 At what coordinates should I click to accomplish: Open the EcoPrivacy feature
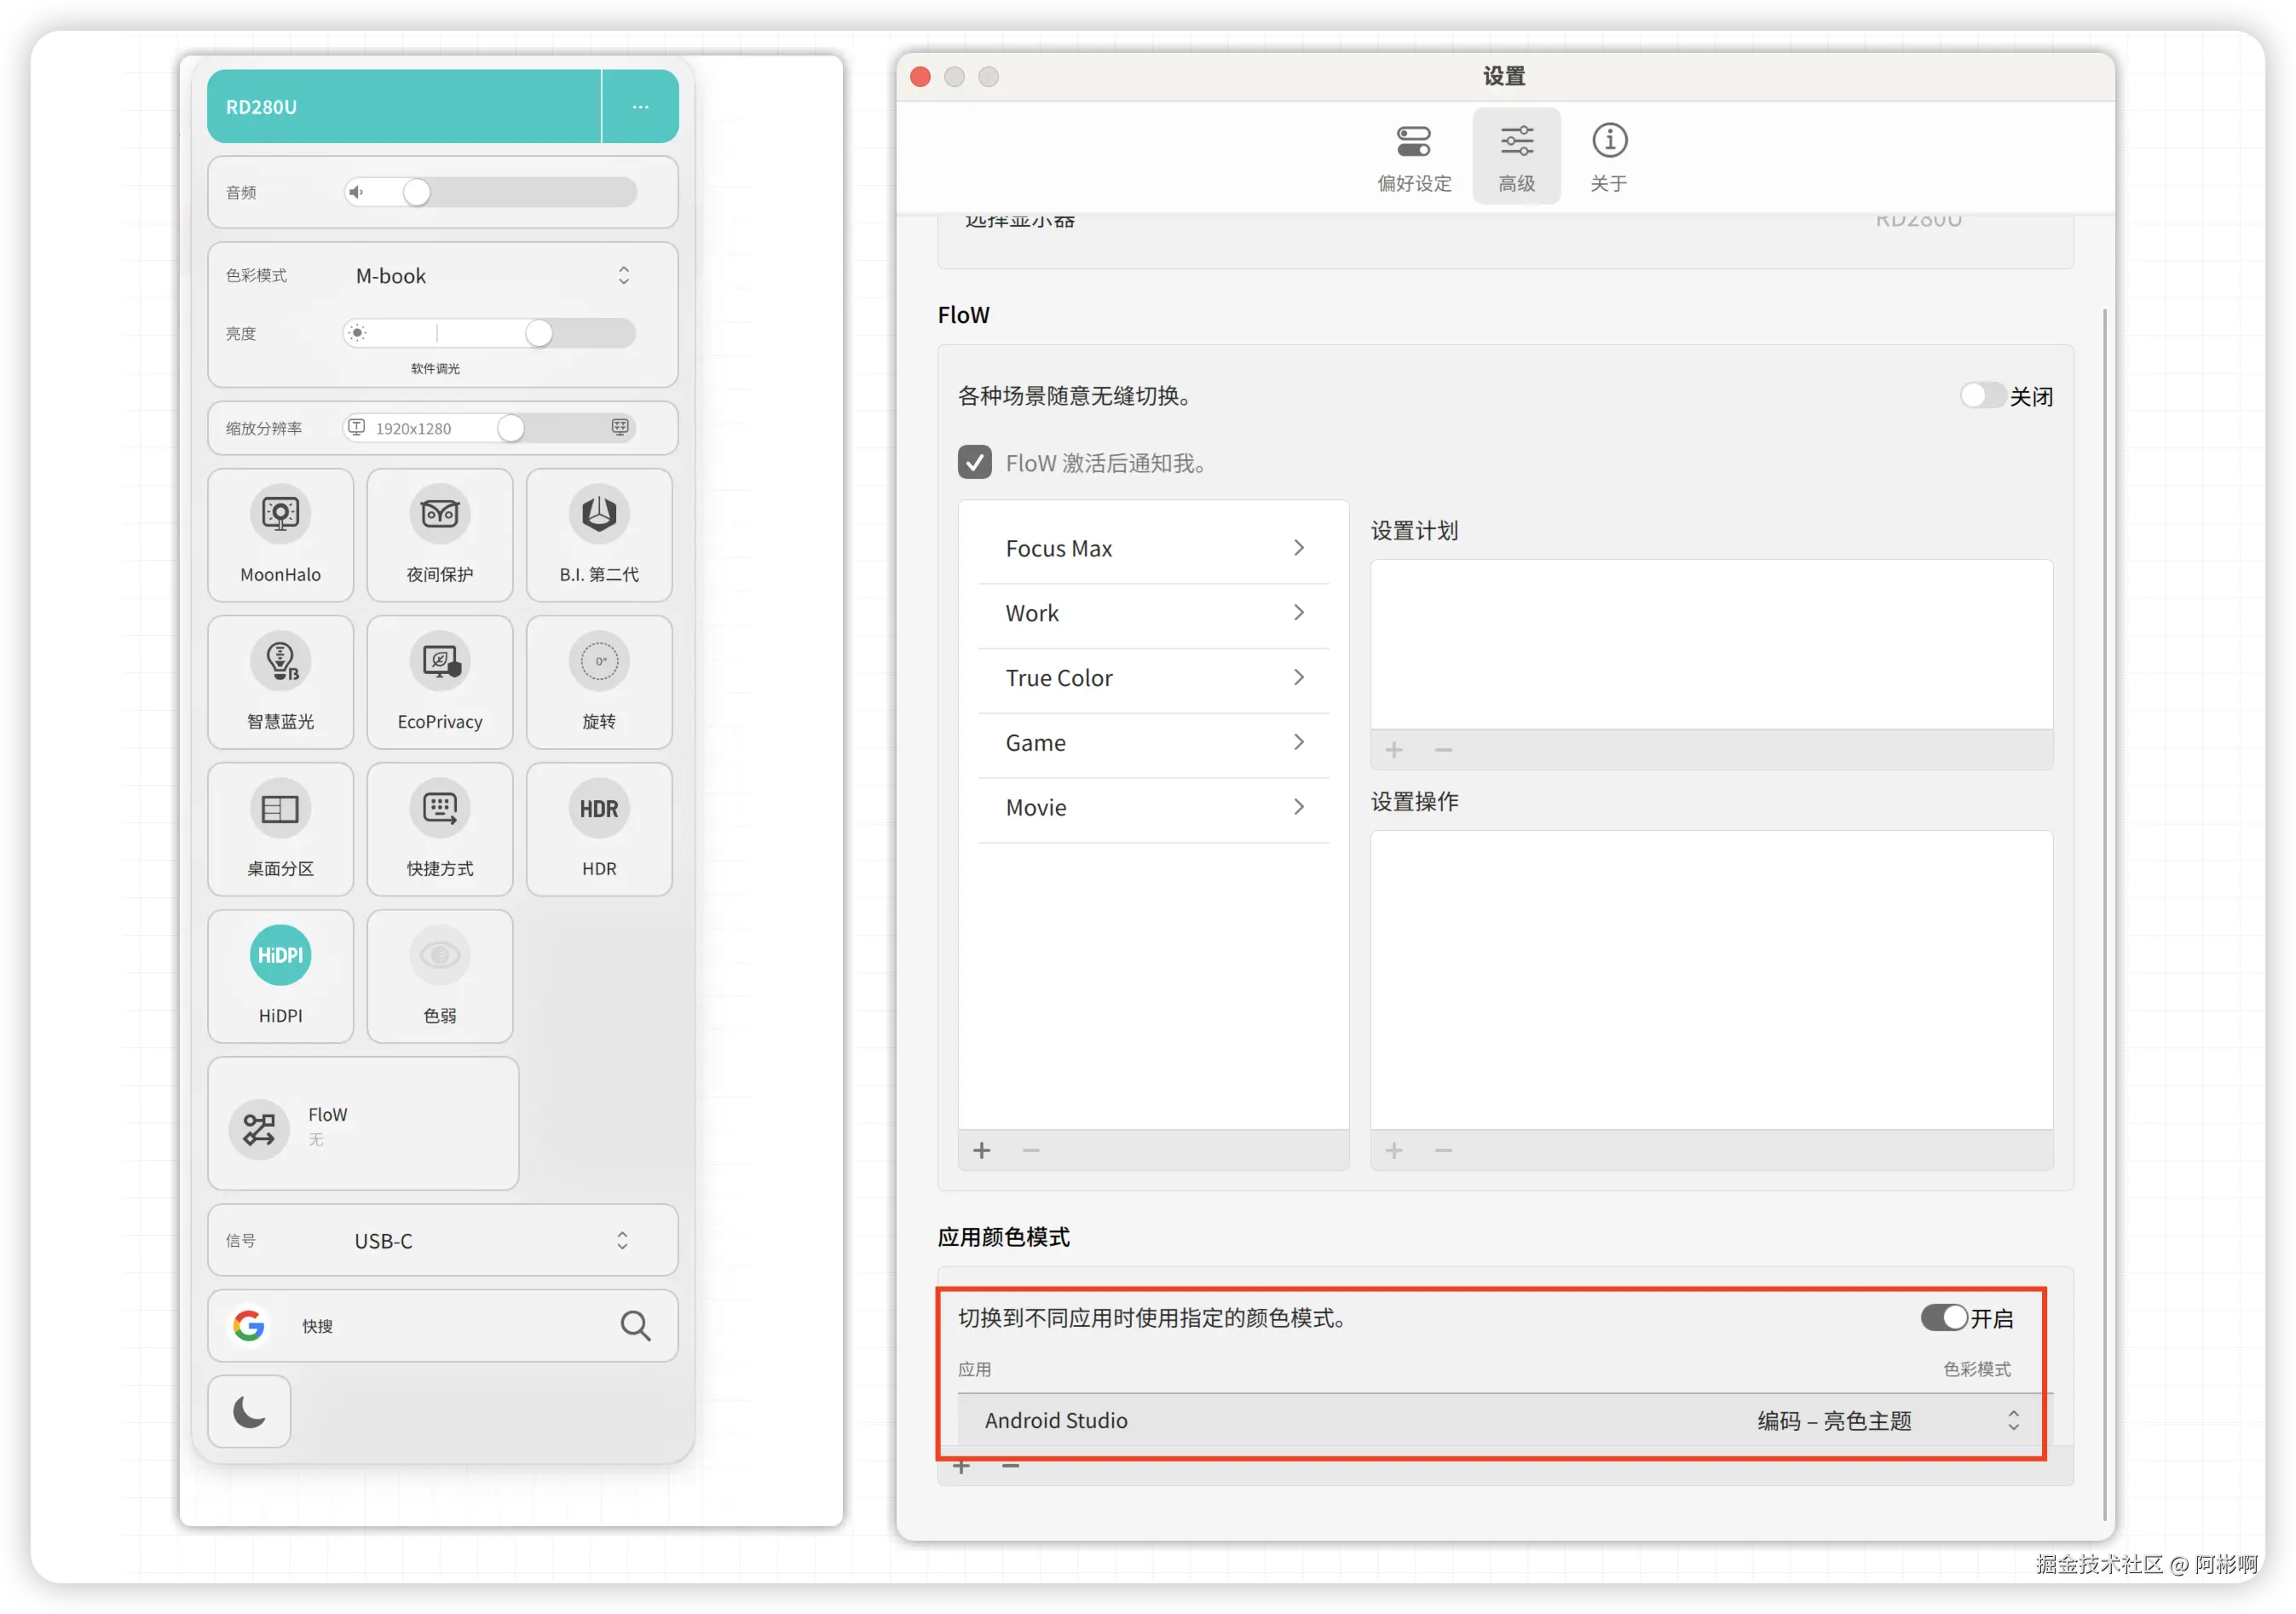(x=439, y=682)
